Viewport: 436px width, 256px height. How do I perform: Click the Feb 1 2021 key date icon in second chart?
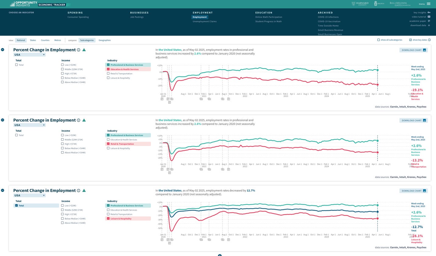coord(201,169)
